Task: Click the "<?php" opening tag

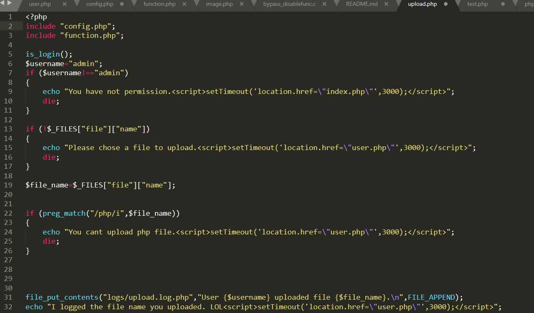Action: click(36, 17)
